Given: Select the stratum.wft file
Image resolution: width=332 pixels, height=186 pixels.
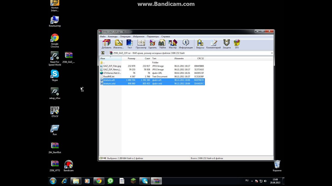Looking at the screenshot, I should coord(152,80).
